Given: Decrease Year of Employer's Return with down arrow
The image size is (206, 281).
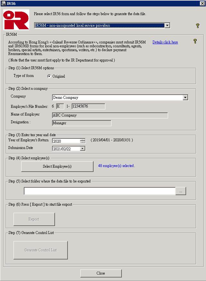Looking at the screenshot, I should (x=83, y=142).
